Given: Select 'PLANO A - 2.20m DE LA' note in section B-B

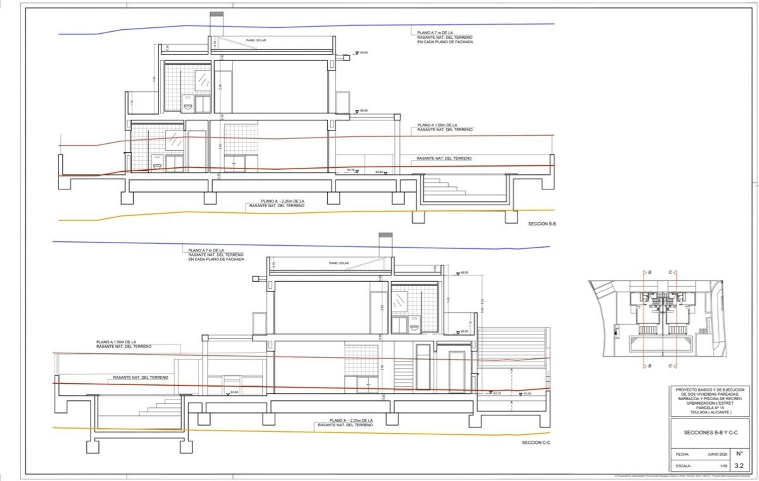Looking at the screenshot, I should [x=283, y=201].
